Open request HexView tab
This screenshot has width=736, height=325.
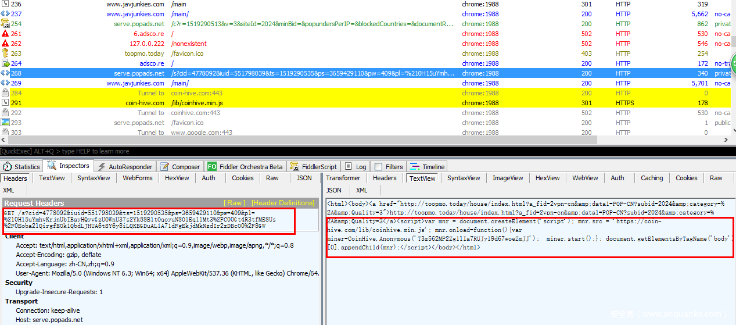click(177, 178)
